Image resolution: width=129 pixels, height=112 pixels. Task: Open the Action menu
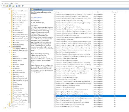tap(7, 3)
